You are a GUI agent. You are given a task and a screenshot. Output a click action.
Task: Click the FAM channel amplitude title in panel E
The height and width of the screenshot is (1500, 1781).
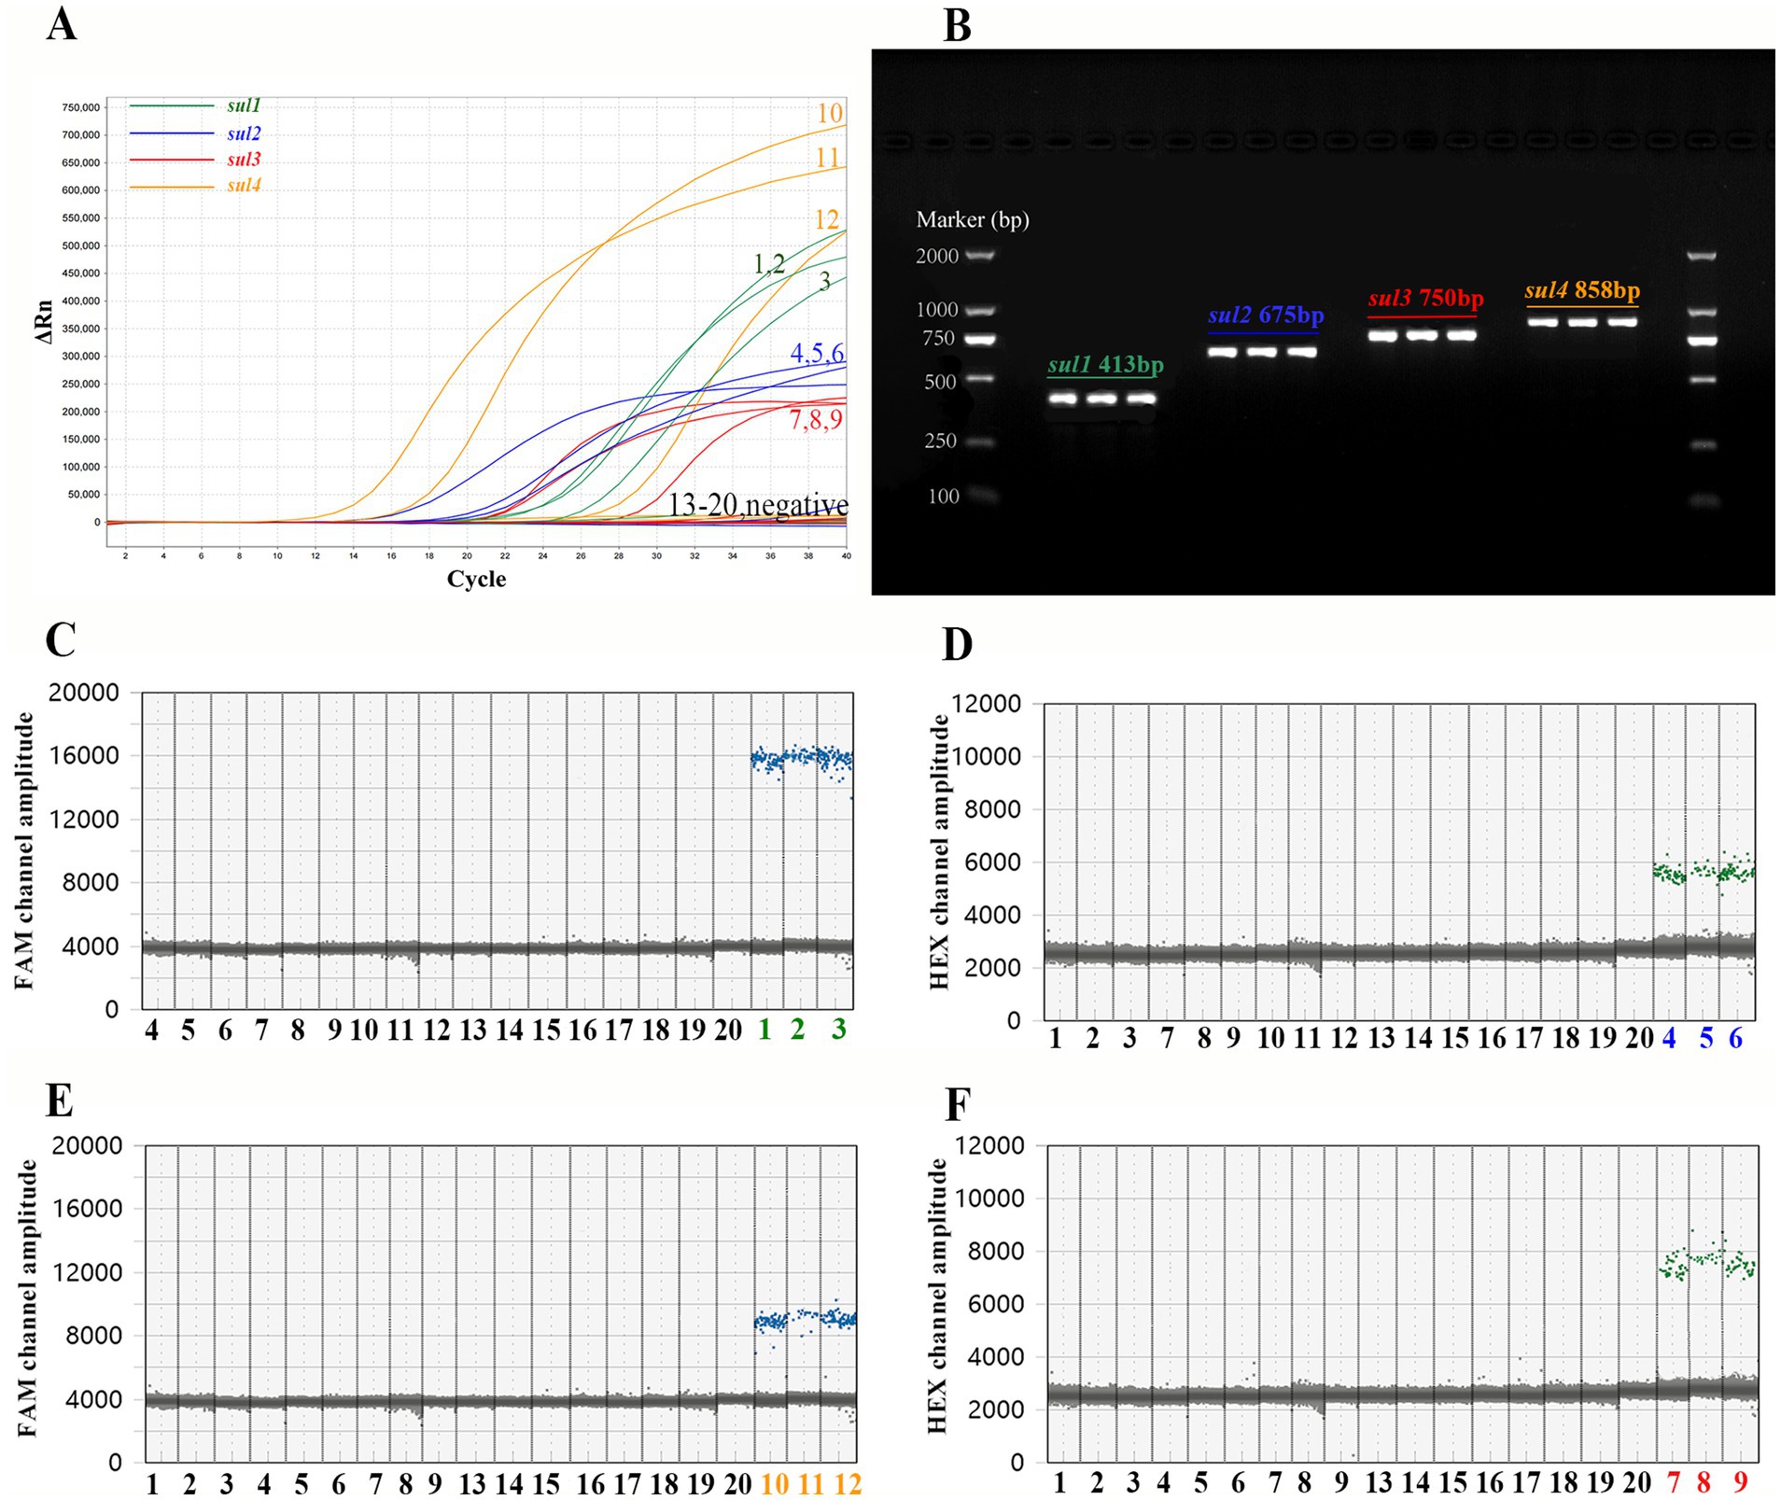(26, 1298)
